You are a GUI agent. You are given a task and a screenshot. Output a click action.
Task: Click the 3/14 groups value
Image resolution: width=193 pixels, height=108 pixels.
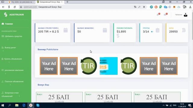coord(146,31)
